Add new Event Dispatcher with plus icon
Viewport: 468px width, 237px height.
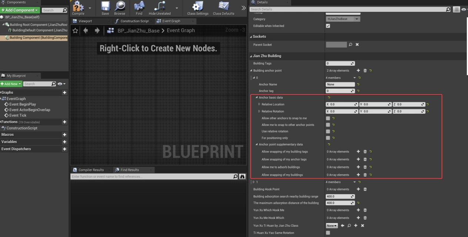click(64, 149)
